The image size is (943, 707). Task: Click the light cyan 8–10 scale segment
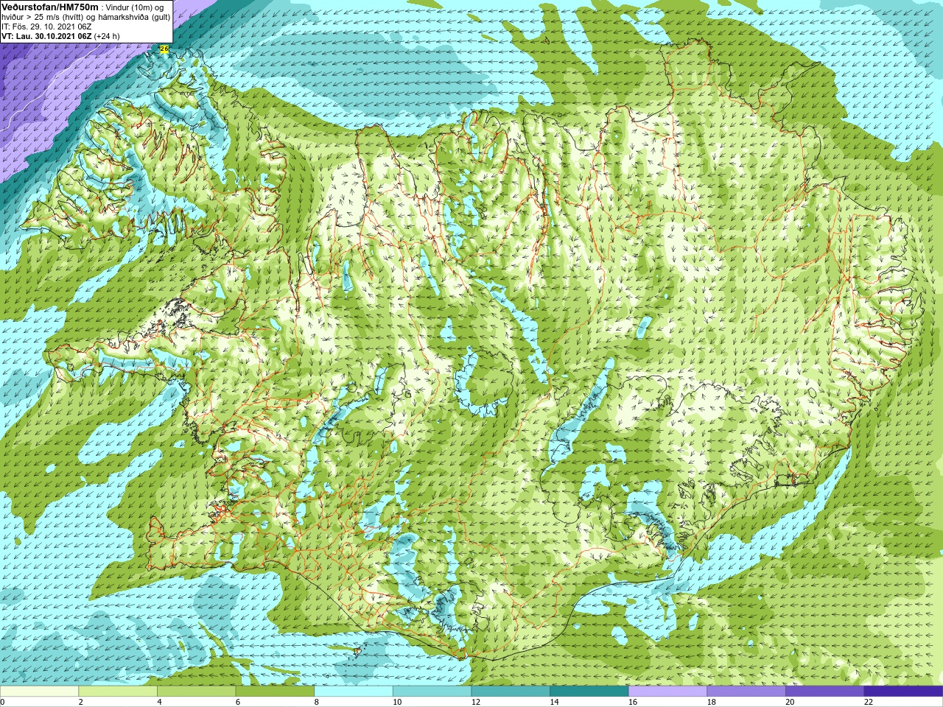pyautogui.click(x=354, y=692)
